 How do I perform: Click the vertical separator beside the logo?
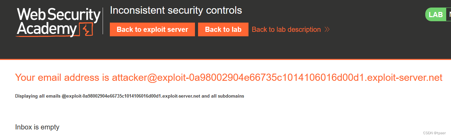point(103,21)
